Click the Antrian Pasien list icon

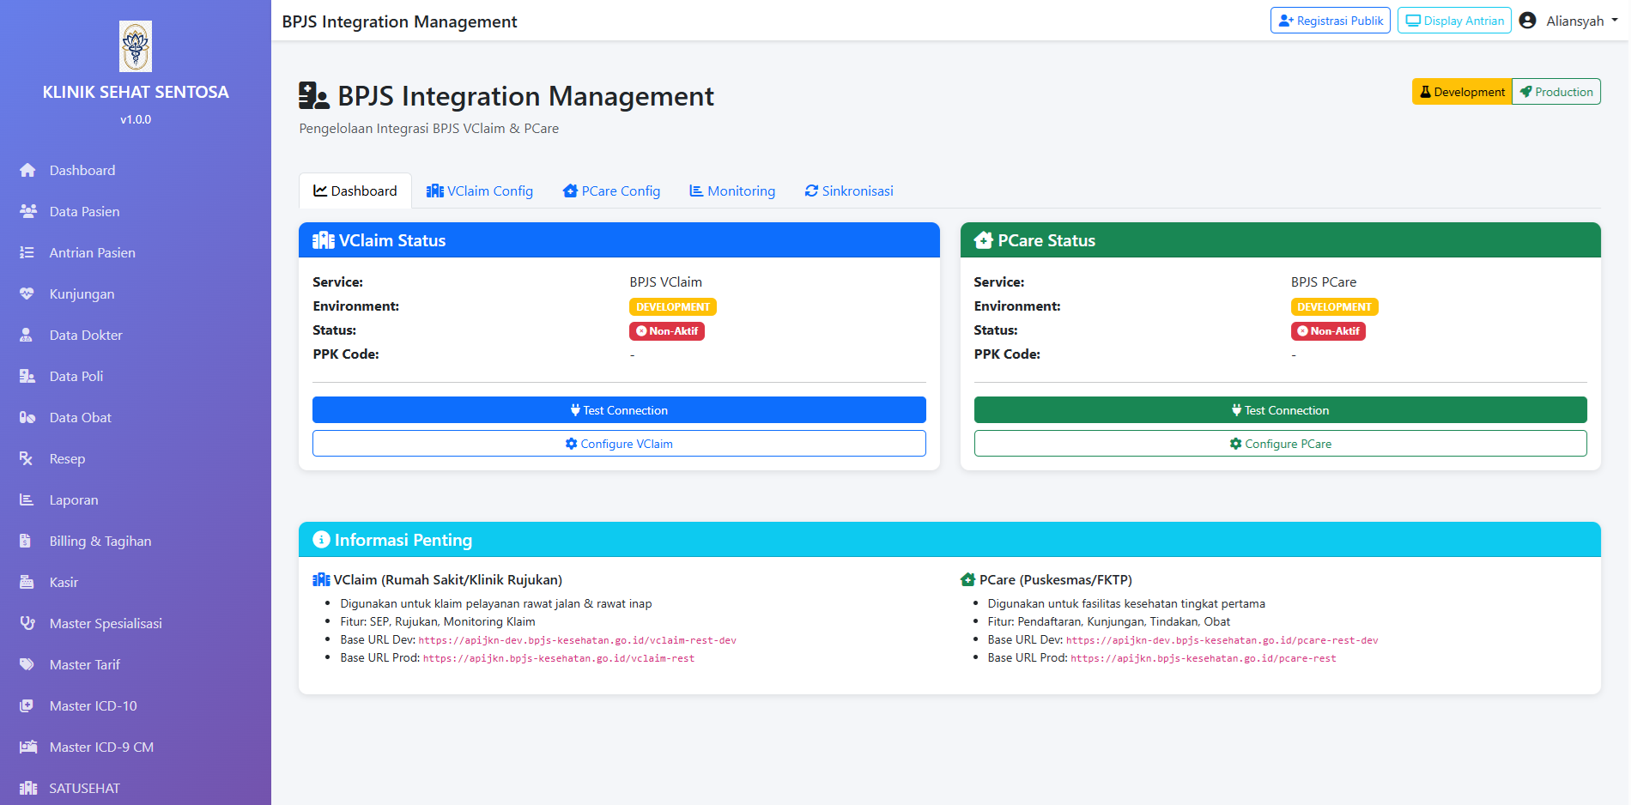(x=27, y=252)
